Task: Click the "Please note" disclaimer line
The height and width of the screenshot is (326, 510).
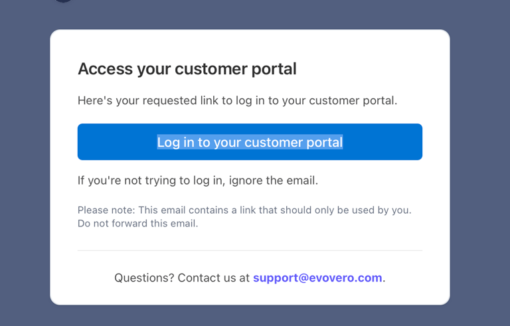Action: (x=244, y=210)
